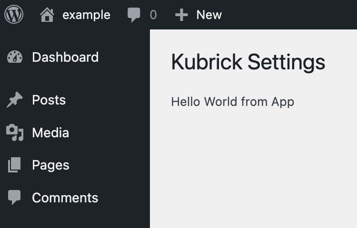Click the Kubrick Settings page heading
This screenshot has width=357, height=228.
click(x=248, y=62)
